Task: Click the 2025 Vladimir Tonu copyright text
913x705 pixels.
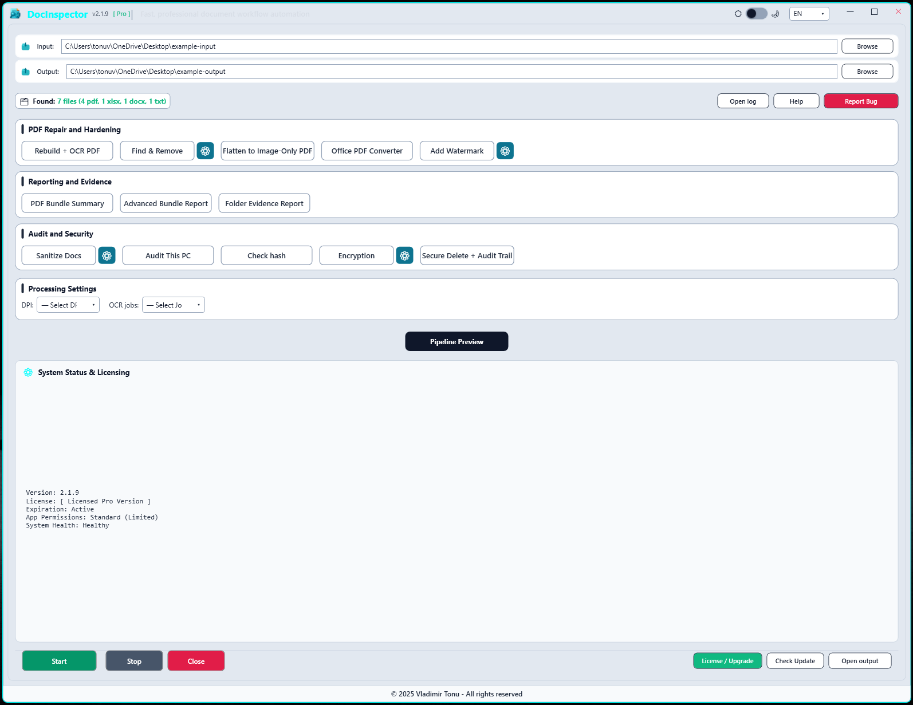Action: point(456,694)
